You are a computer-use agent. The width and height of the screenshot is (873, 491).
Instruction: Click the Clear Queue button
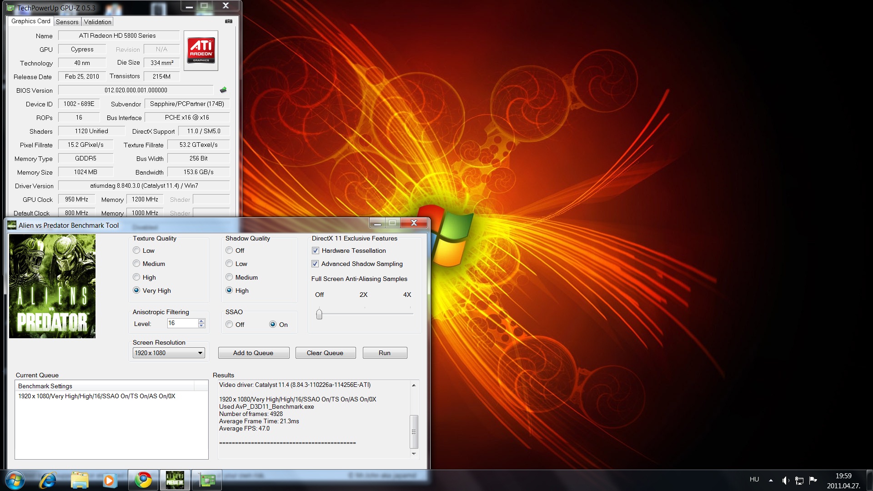(x=325, y=353)
